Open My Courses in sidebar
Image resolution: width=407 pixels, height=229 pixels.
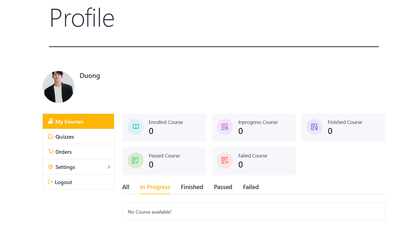click(x=69, y=122)
